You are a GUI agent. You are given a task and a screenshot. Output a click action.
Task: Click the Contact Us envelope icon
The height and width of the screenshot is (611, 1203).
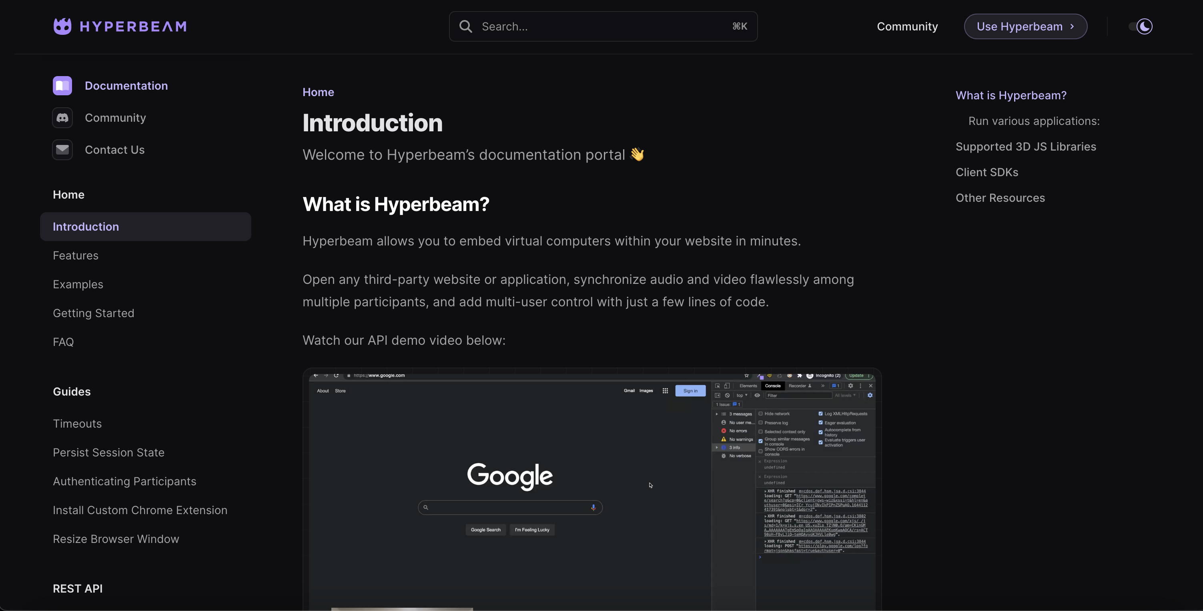(62, 149)
